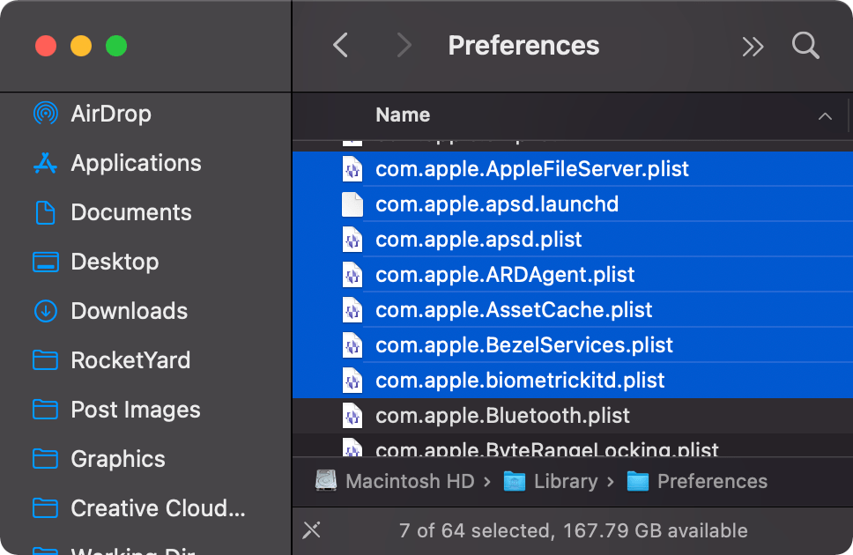The width and height of the screenshot is (853, 555).
Task: Go to Desktop in the sidebar
Action: click(115, 262)
